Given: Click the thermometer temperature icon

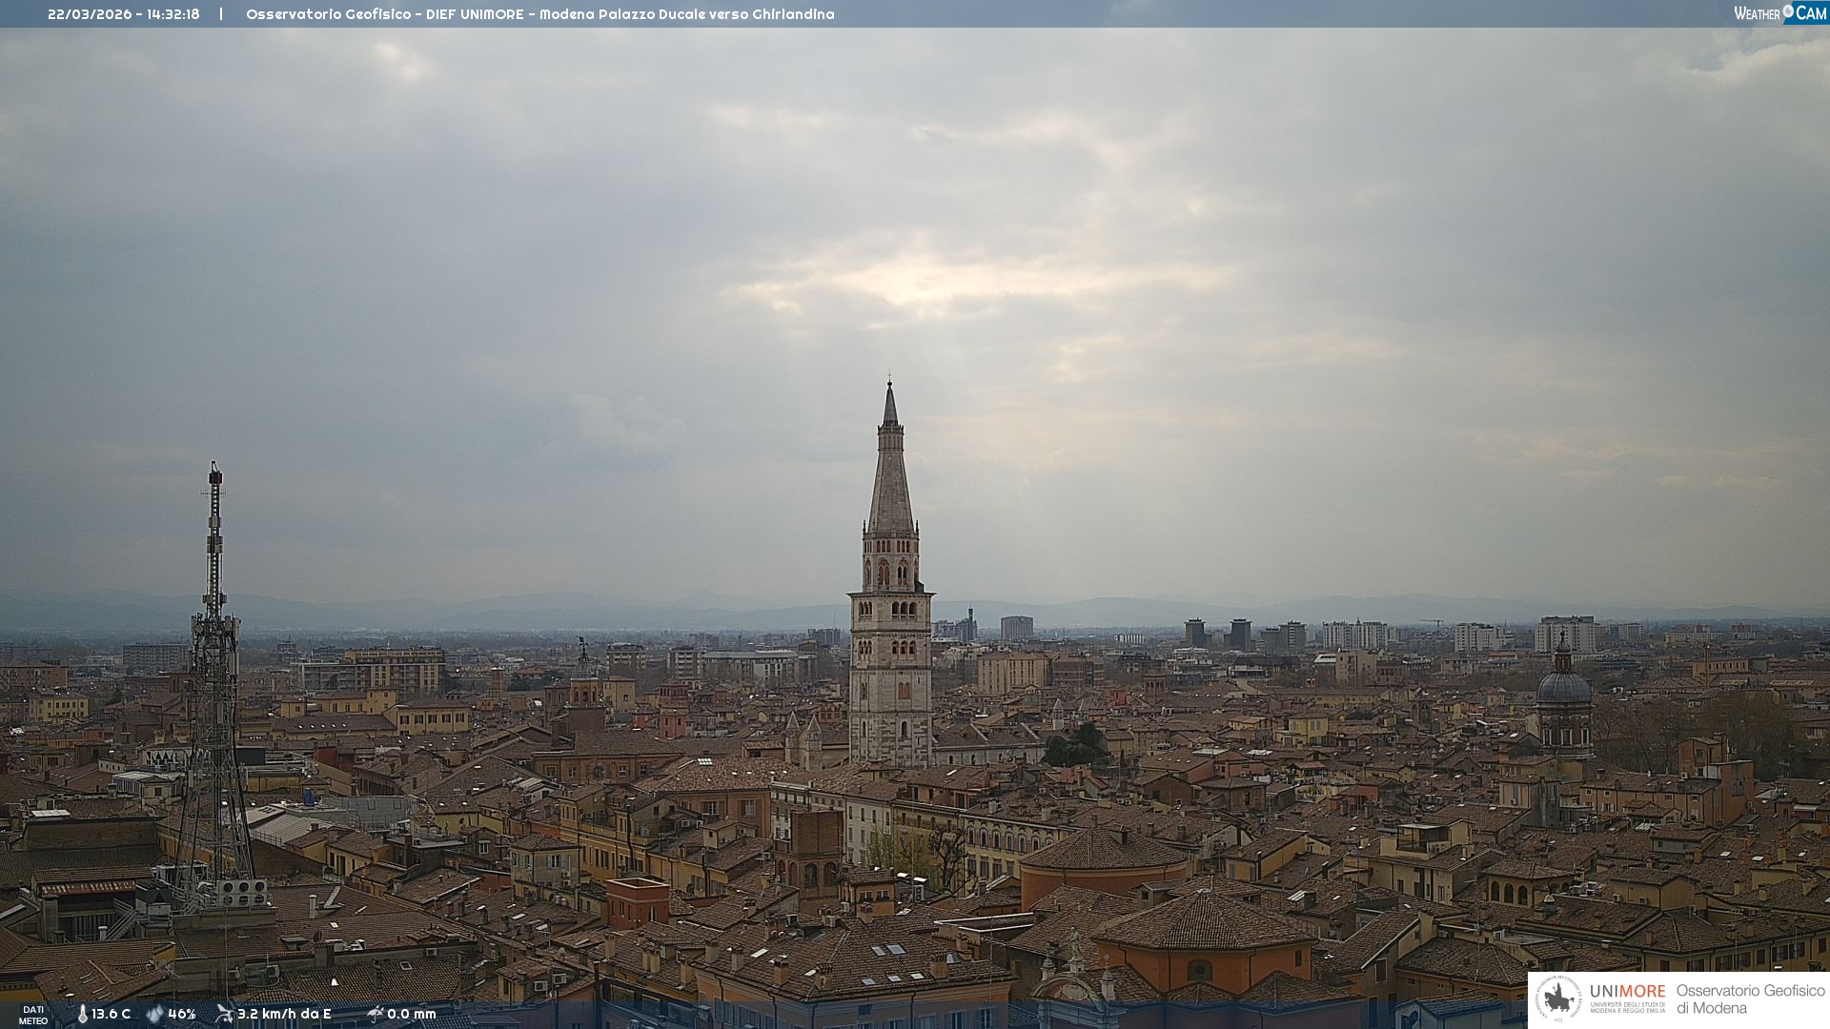Looking at the screenshot, I should (x=82, y=1014).
